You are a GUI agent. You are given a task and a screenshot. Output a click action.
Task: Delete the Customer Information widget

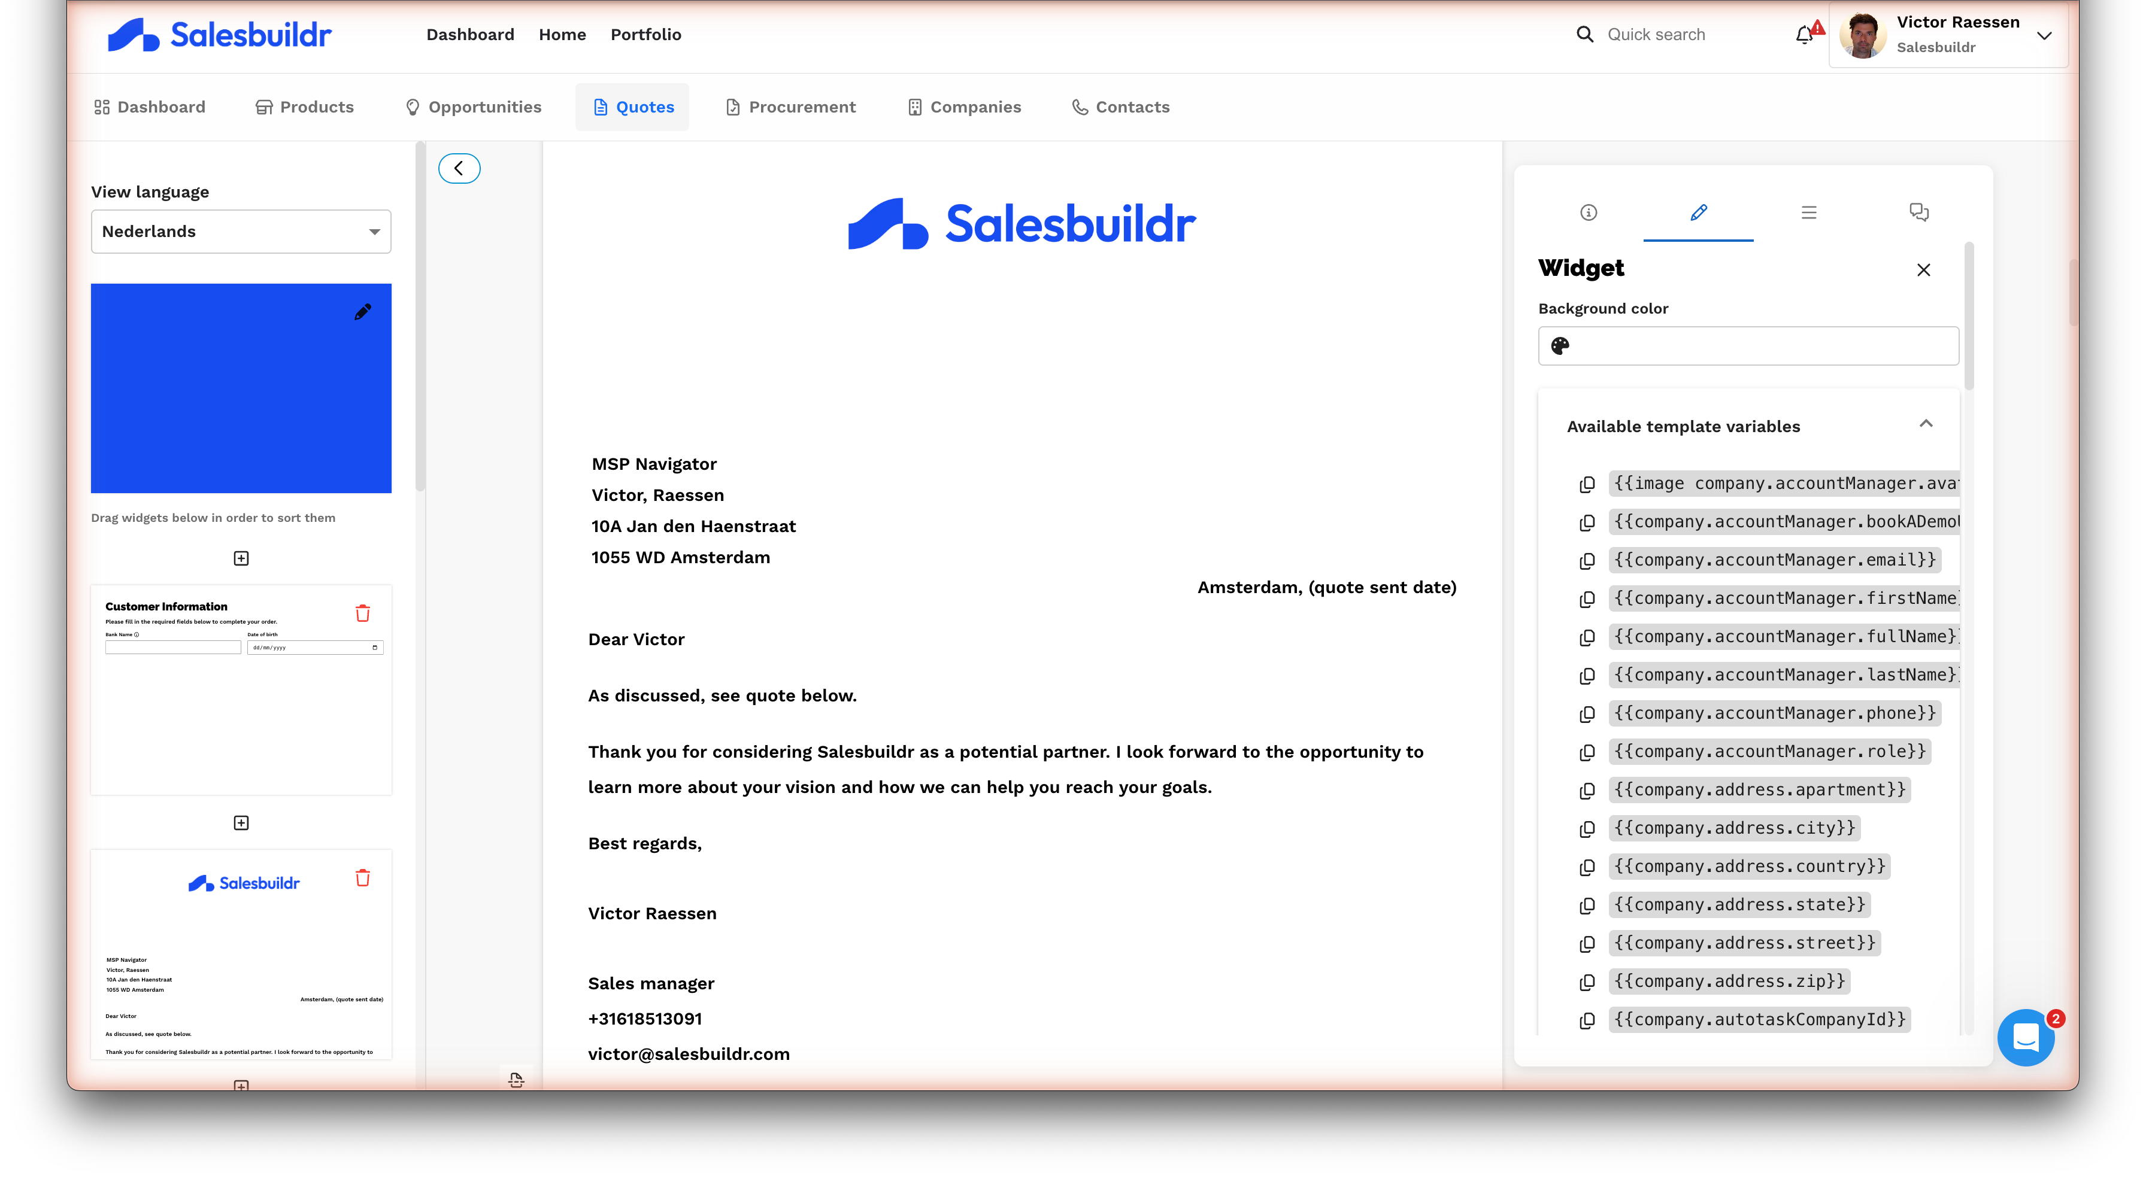pos(362,613)
